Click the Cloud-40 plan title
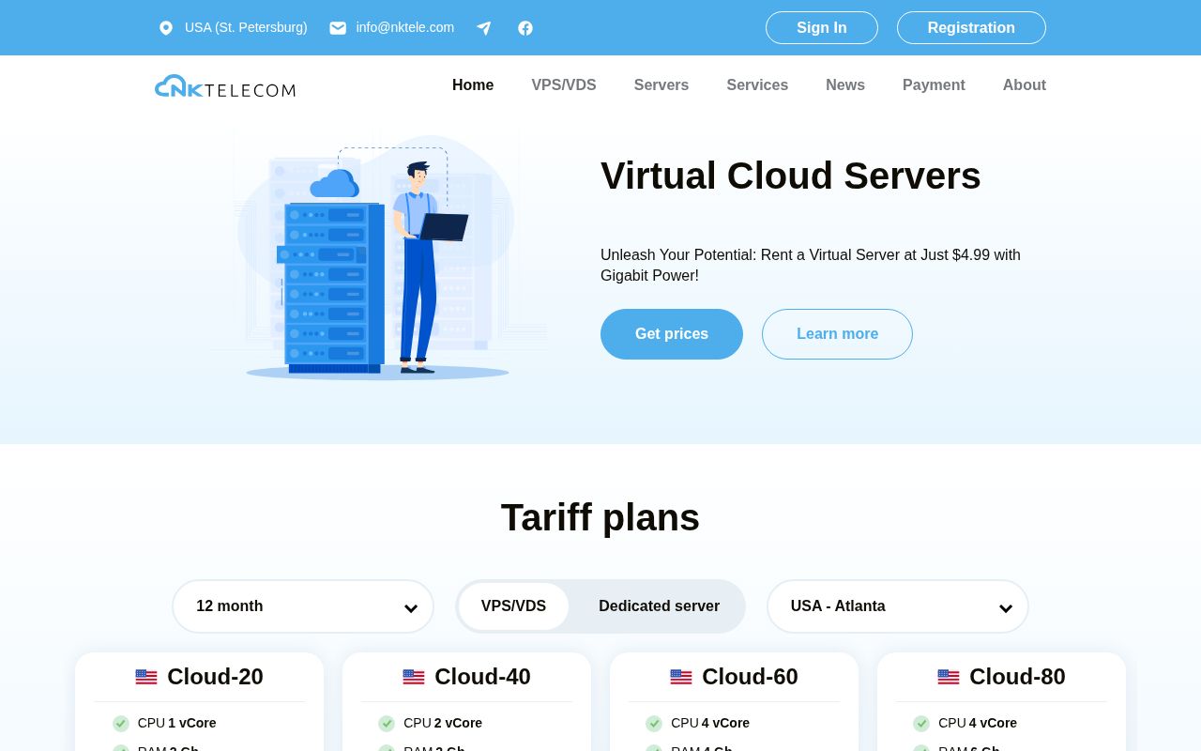The image size is (1201, 751). (x=482, y=677)
